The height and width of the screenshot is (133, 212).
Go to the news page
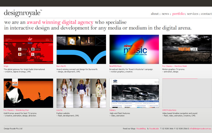pyautogui.click(x=165, y=14)
